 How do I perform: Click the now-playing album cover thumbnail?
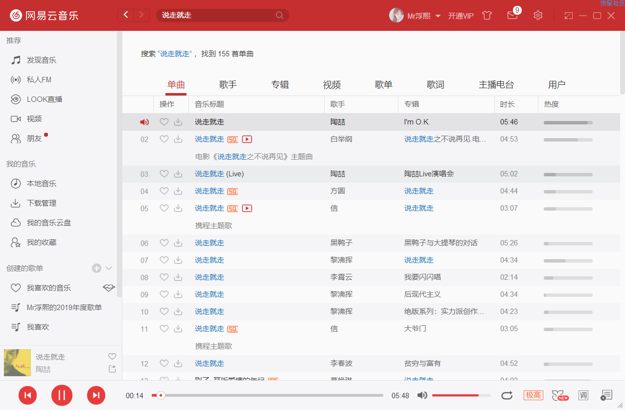click(17, 362)
